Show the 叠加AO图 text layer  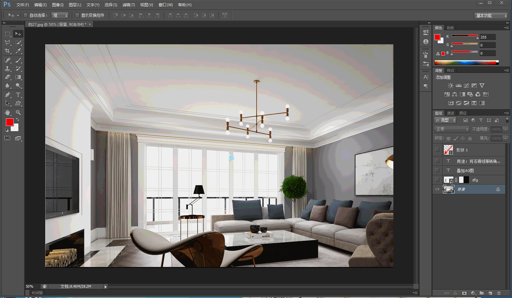pyautogui.click(x=437, y=170)
